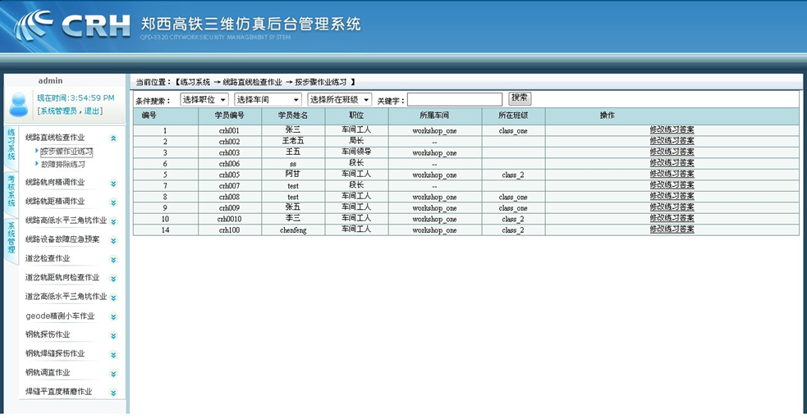Screen dimensions: 807x418
Task: Expand 线路轨向精调作业 via chevron icon
Action: [113, 184]
